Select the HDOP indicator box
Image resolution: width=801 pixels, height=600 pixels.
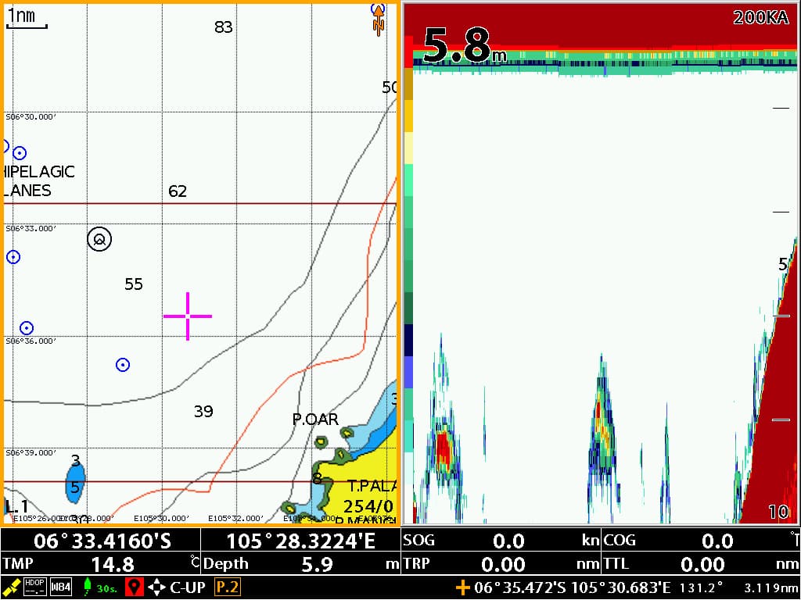(35, 587)
